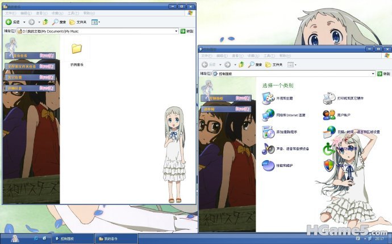This screenshot has width=392, height=244.
Task: Open Back history dropdown in My Music window
Action: coord(24,22)
